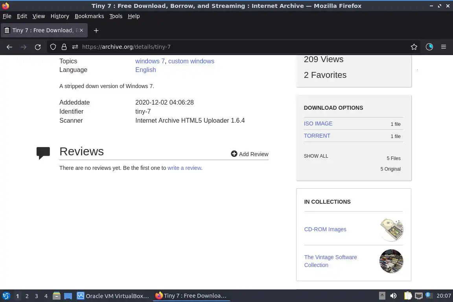
Task: Click the 5 Original count text
Action: [390, 169]
